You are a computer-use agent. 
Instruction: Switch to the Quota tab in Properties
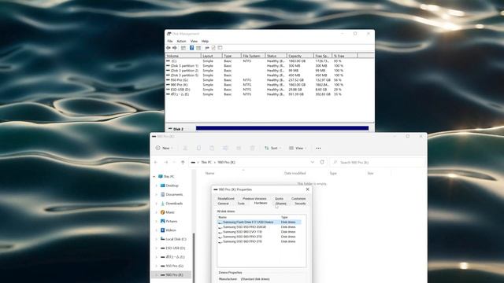[x=279, y=199]
